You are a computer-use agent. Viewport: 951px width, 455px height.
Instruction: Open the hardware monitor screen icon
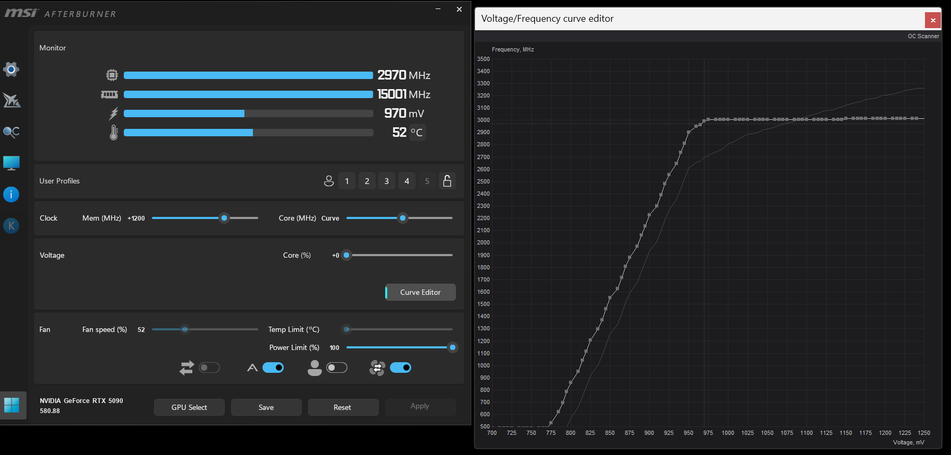click(x=11, y=163)
